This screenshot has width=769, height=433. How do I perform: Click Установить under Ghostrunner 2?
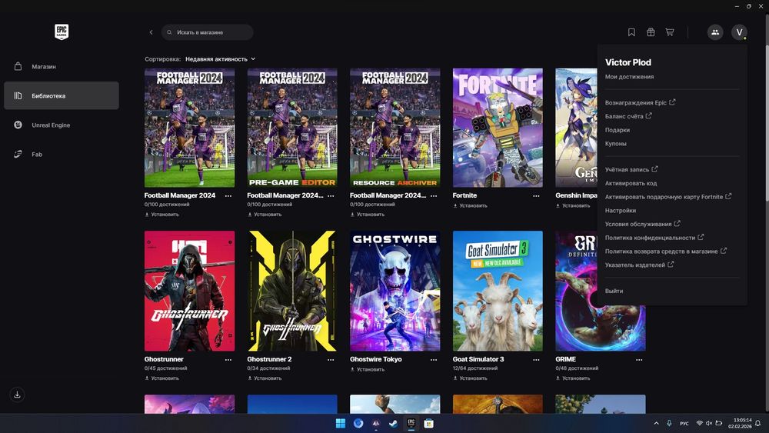coord(265,378)
